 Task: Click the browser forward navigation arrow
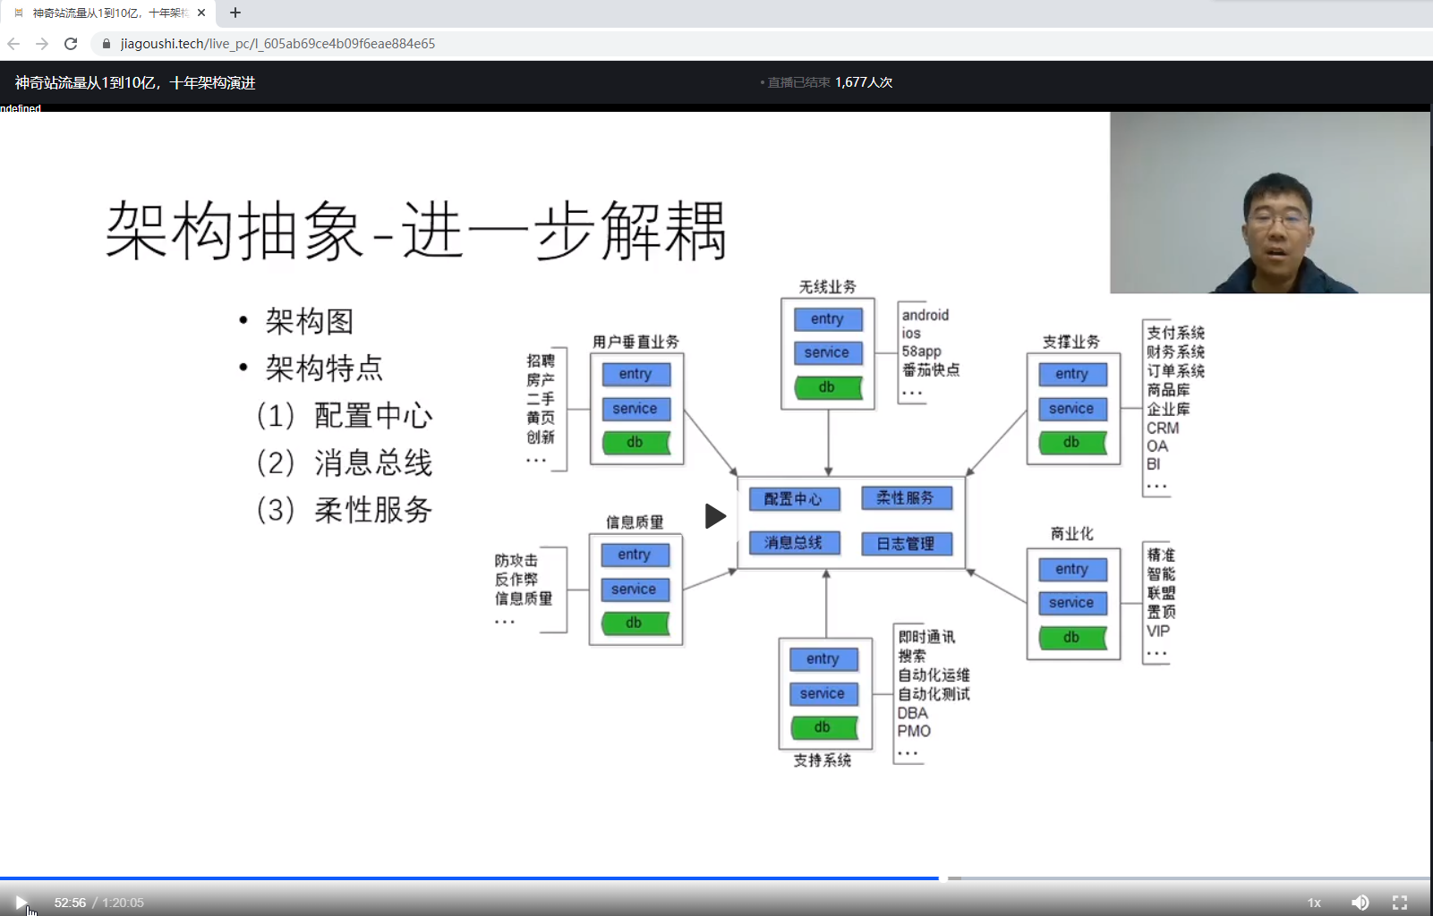42,42
